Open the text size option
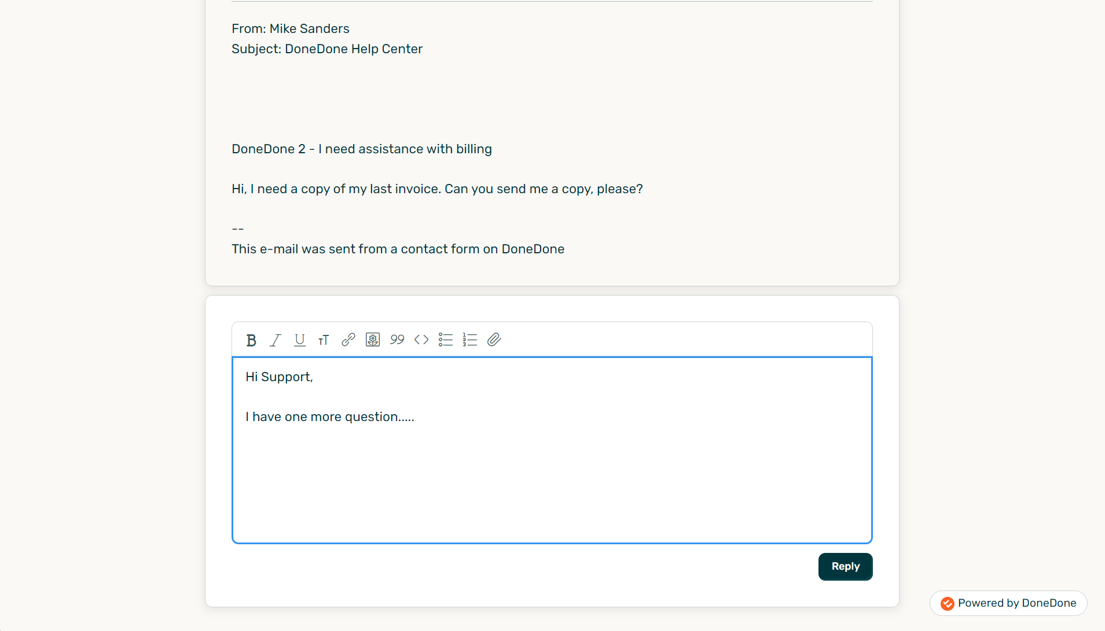The height and width of the screenshot is (631, 1105). click(324, 340)
